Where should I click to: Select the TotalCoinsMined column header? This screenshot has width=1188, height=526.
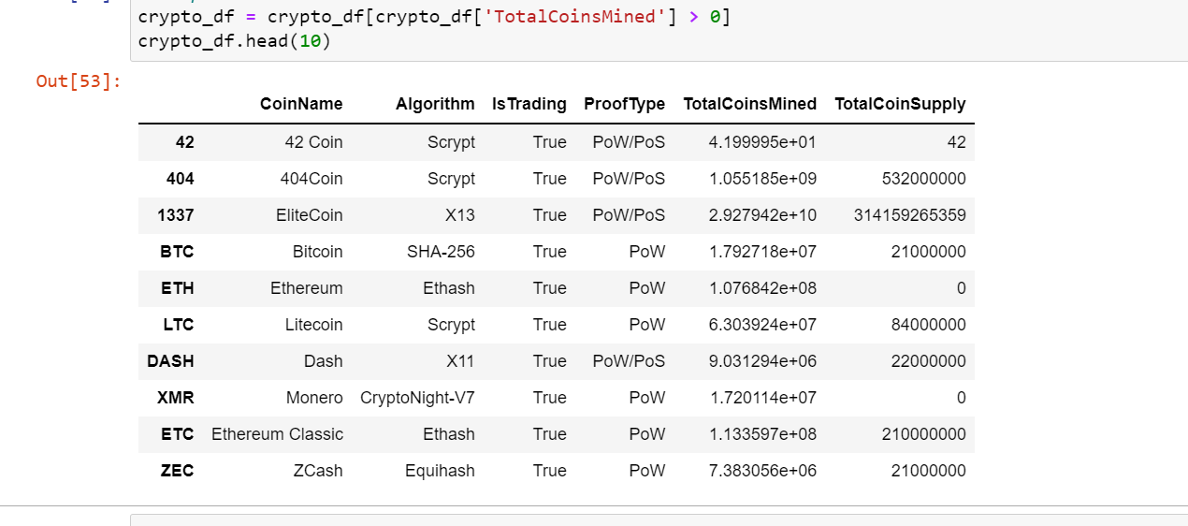pos(750,104)
